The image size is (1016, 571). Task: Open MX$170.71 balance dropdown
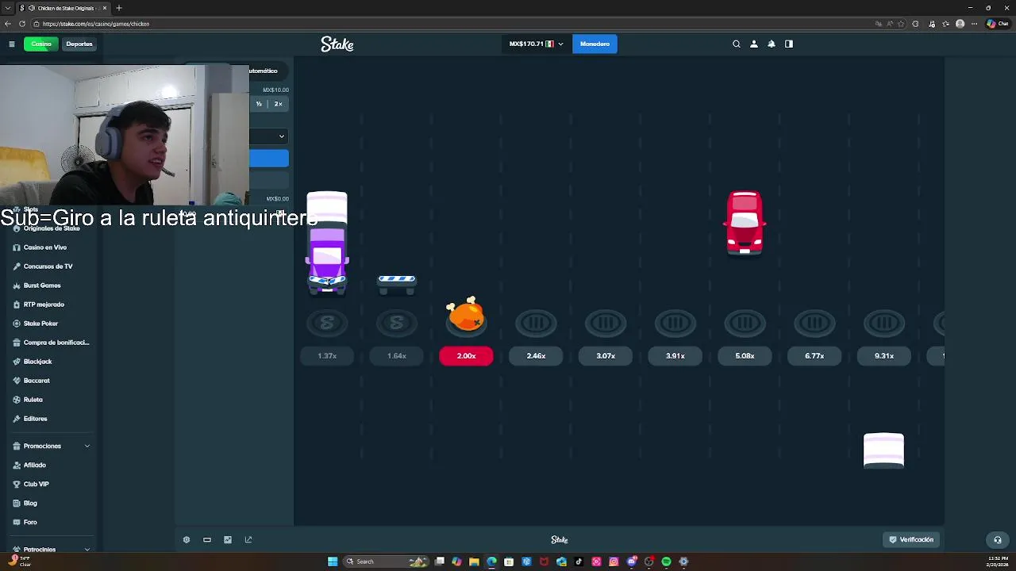(536, 44)
